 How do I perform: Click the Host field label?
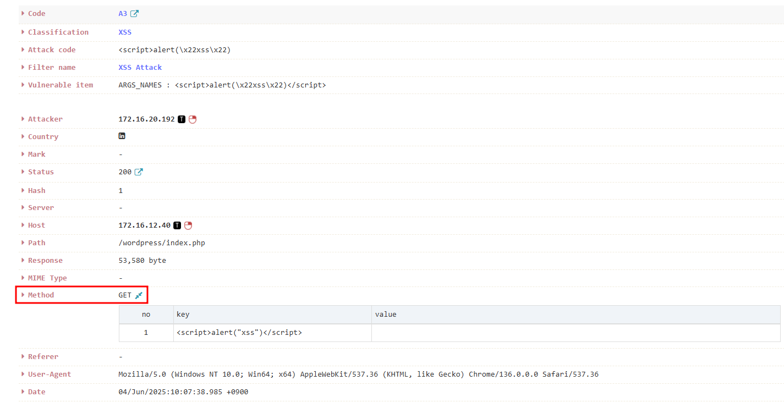coord(37,225)
